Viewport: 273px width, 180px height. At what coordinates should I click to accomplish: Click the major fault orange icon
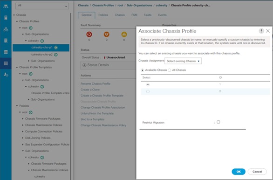tap(107, 35)
